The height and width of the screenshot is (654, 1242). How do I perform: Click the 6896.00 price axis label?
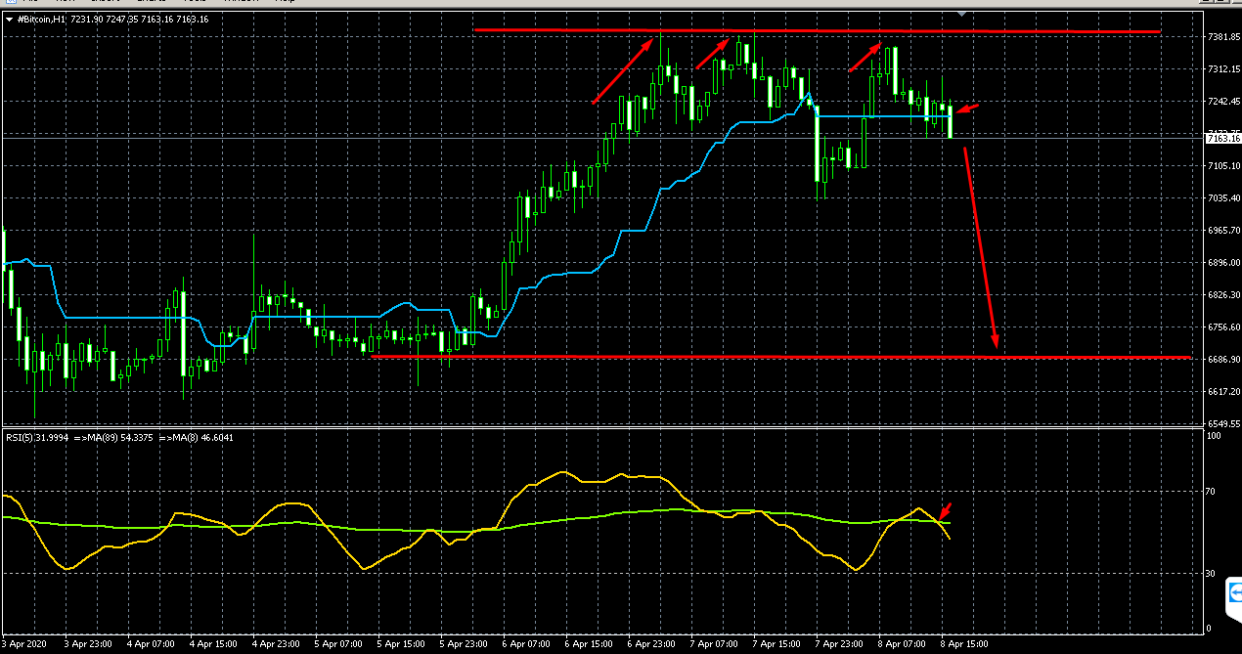coord(1223,263)
